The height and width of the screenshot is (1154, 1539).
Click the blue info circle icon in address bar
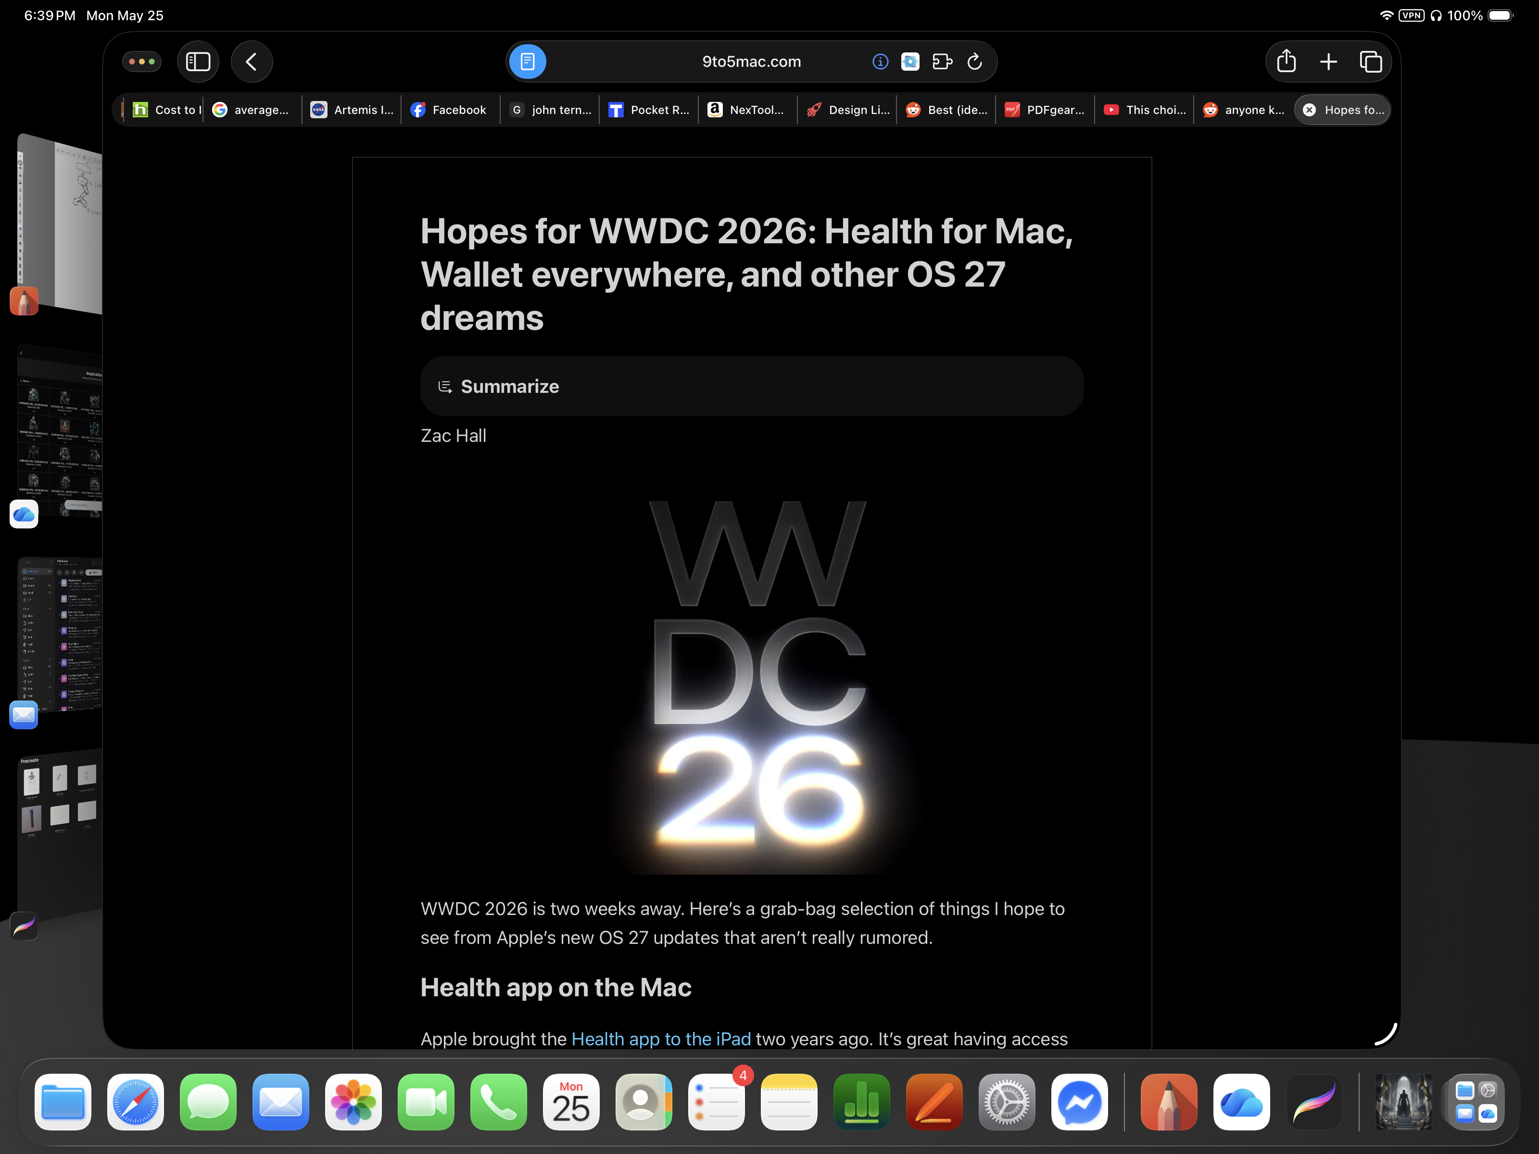pos(880,62)
